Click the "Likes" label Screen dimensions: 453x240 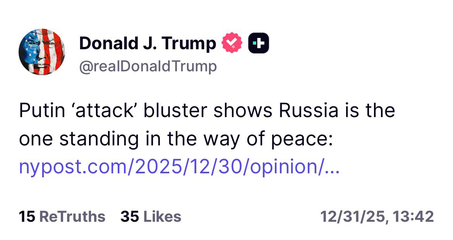[162, 216]
